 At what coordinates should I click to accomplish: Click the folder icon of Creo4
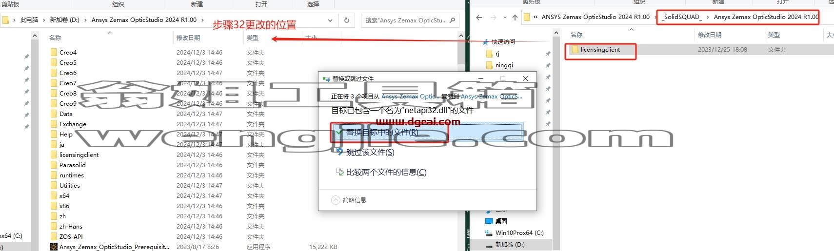click(x=54, y=52)
